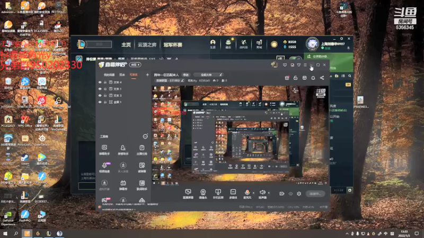Add a 摄像头 camera source
Screen dimensions: 424x238
[203, 194]
